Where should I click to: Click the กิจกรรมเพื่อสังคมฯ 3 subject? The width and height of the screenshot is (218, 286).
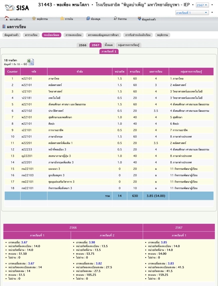point(60,188)
